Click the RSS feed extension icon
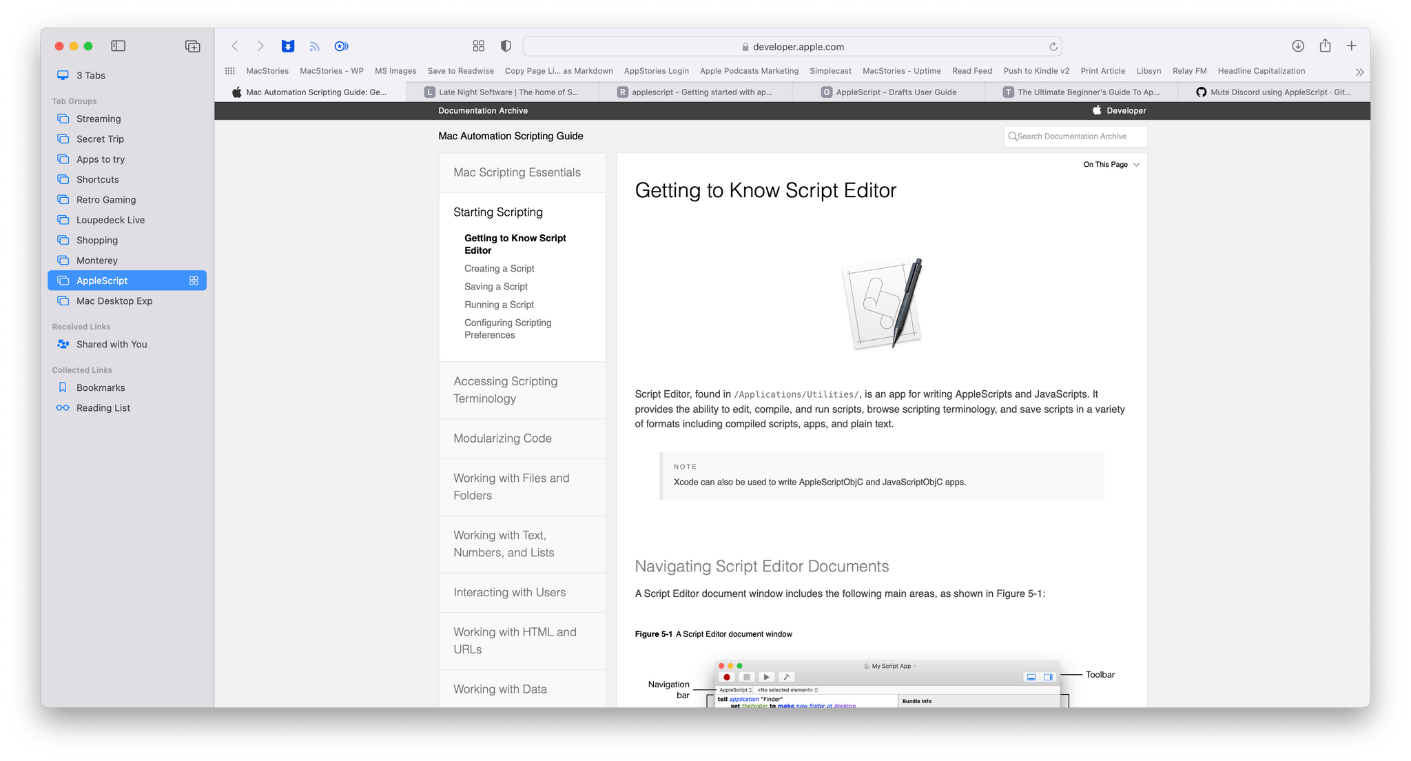1411x761 pixels. [x=315, y=46]
